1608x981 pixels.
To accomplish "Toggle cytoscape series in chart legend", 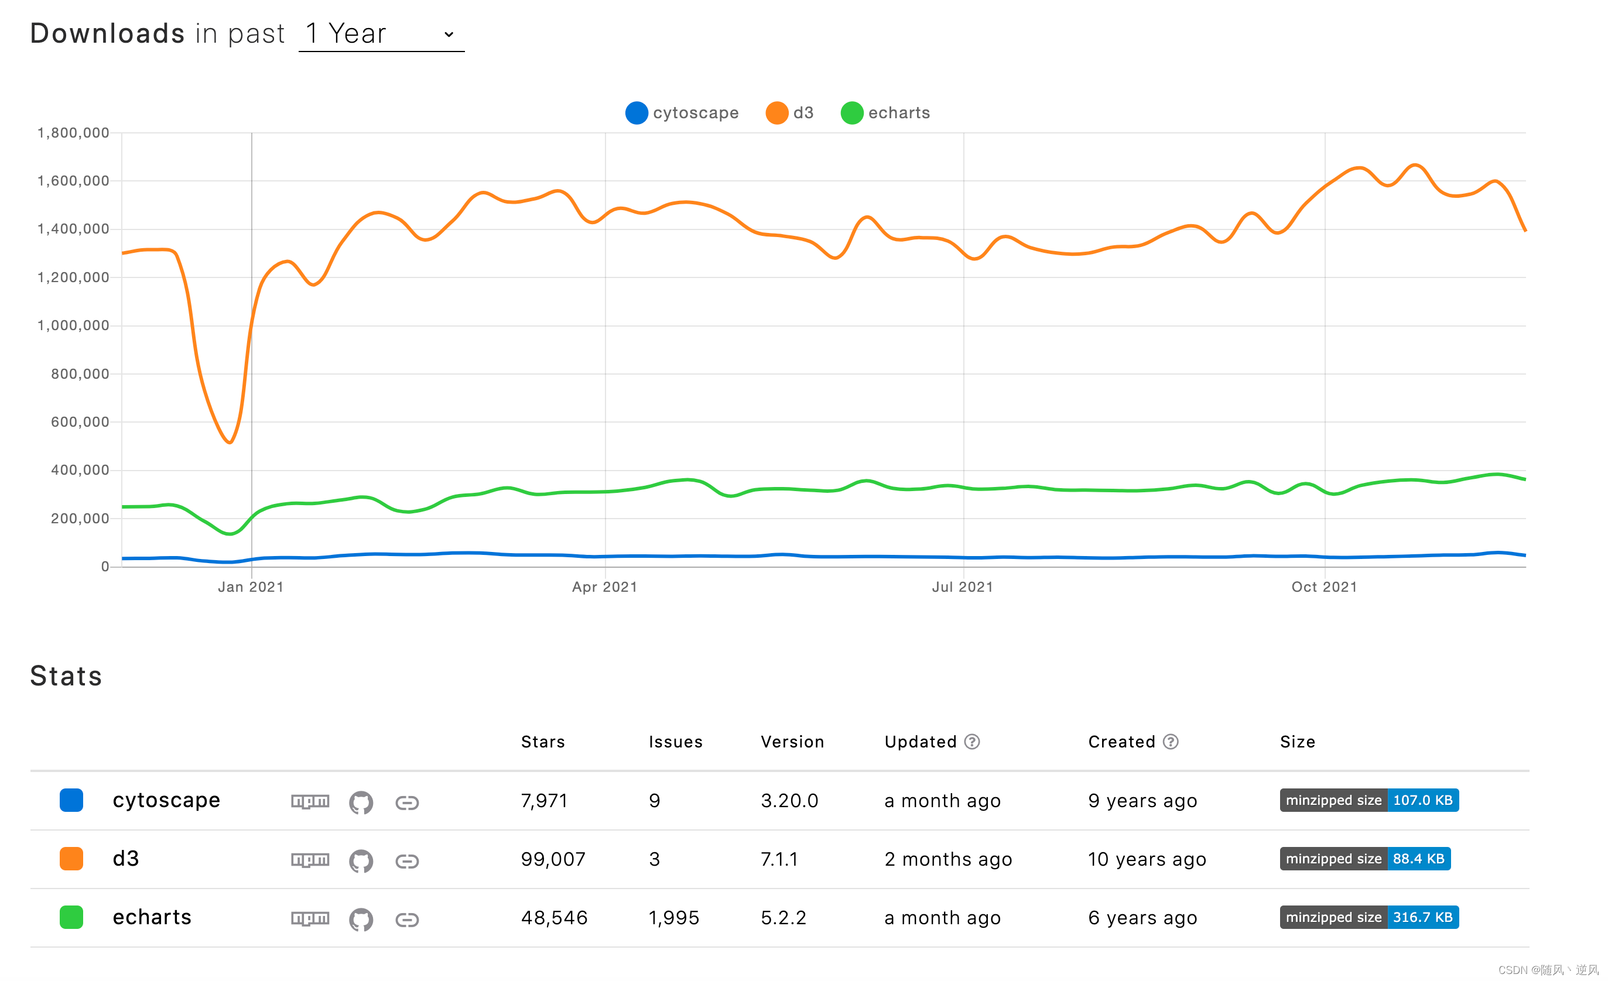I will 682,113.
